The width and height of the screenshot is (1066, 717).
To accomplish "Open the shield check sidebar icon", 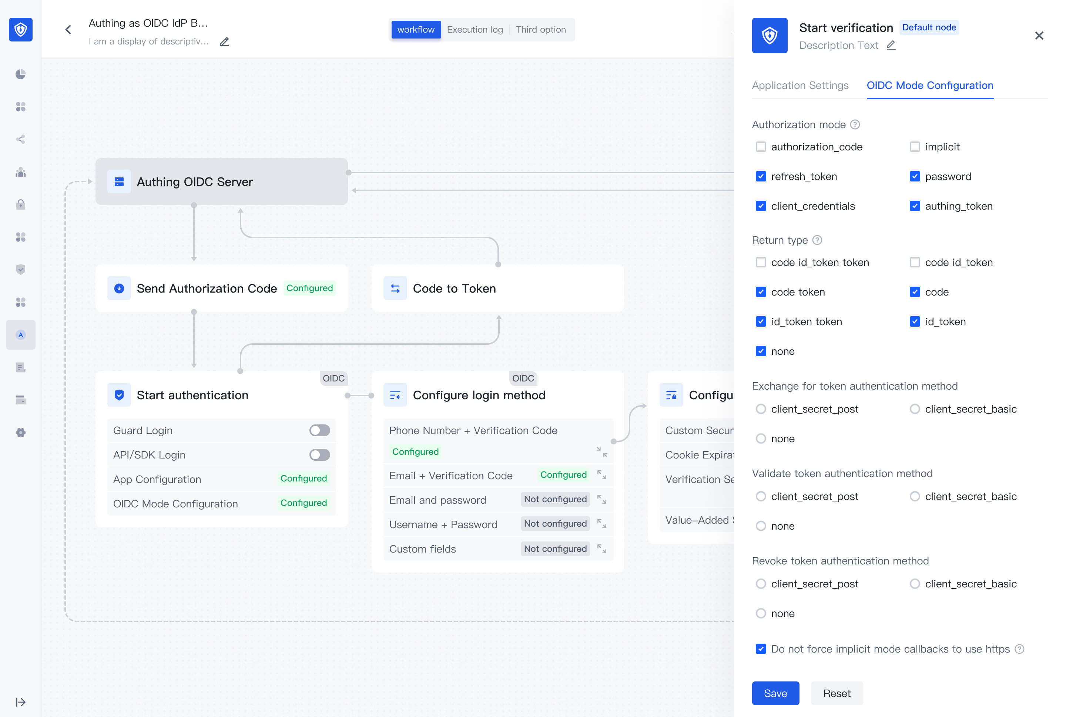I will [21, 269].
